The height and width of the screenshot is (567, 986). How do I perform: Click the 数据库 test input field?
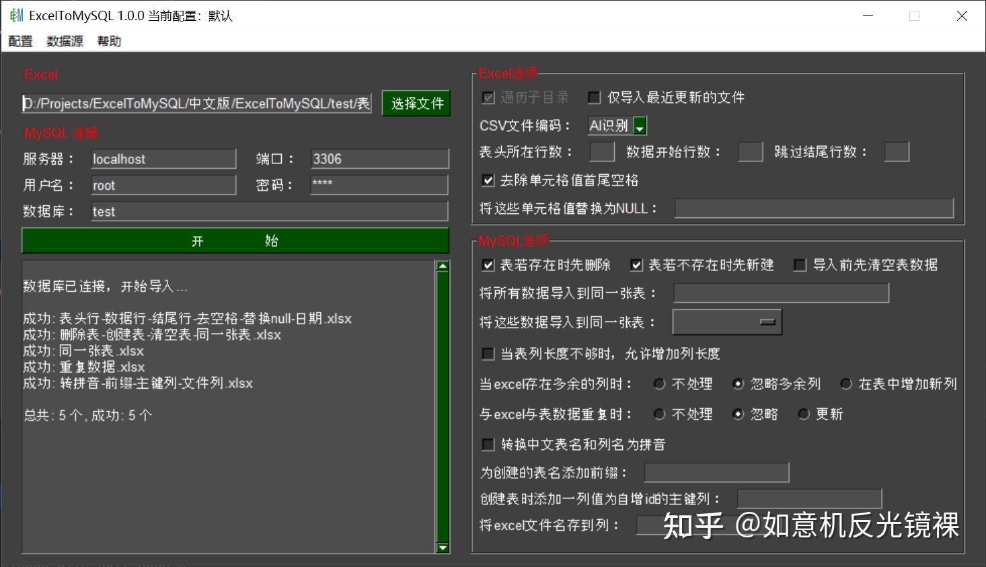tap(270, 211)
